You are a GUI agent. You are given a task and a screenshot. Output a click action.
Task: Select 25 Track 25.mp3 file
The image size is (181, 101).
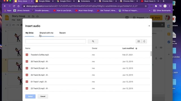click(86, 68)
